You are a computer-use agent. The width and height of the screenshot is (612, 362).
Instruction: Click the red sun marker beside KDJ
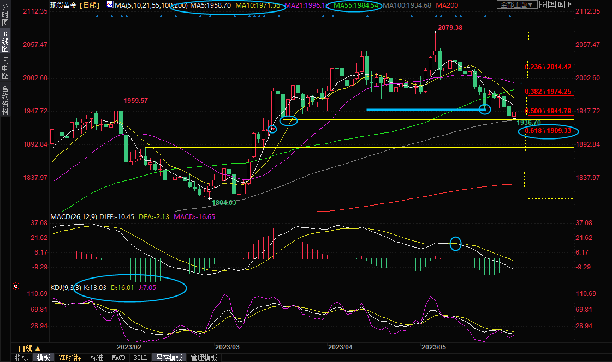click(16, 286)
